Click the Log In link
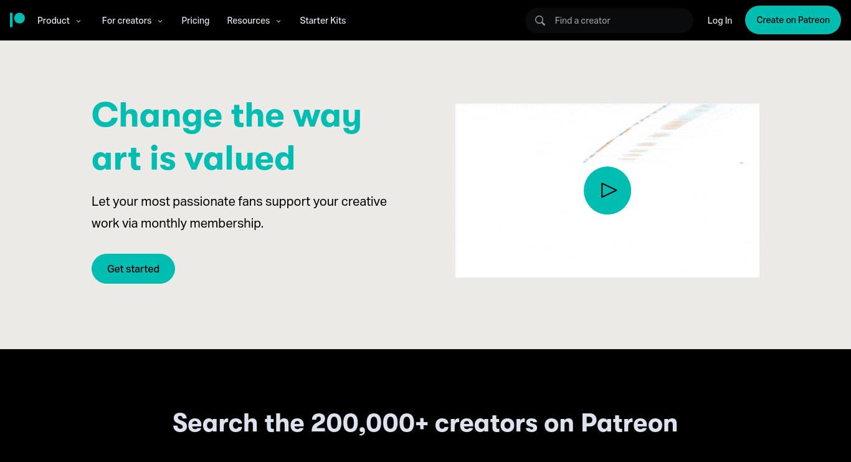The image size is (851, 462). [720, 21]
